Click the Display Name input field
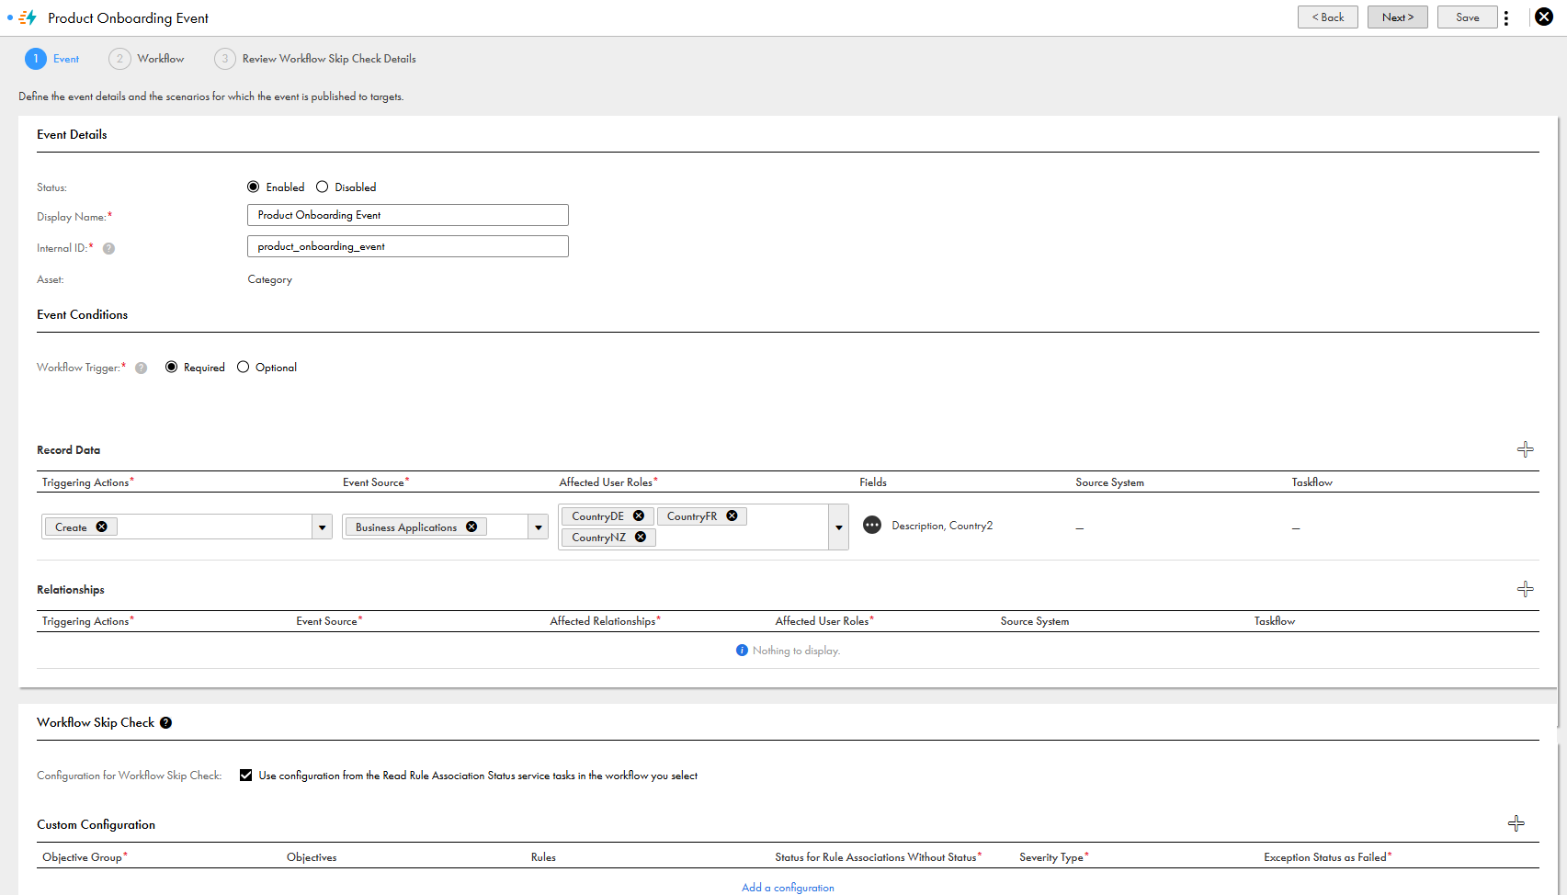Viewport: 1567px width, 895px height. (x=407, y=215)
